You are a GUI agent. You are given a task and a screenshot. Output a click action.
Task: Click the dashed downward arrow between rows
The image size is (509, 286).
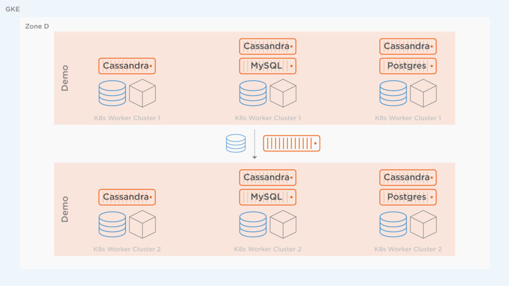tap(254, 144)
